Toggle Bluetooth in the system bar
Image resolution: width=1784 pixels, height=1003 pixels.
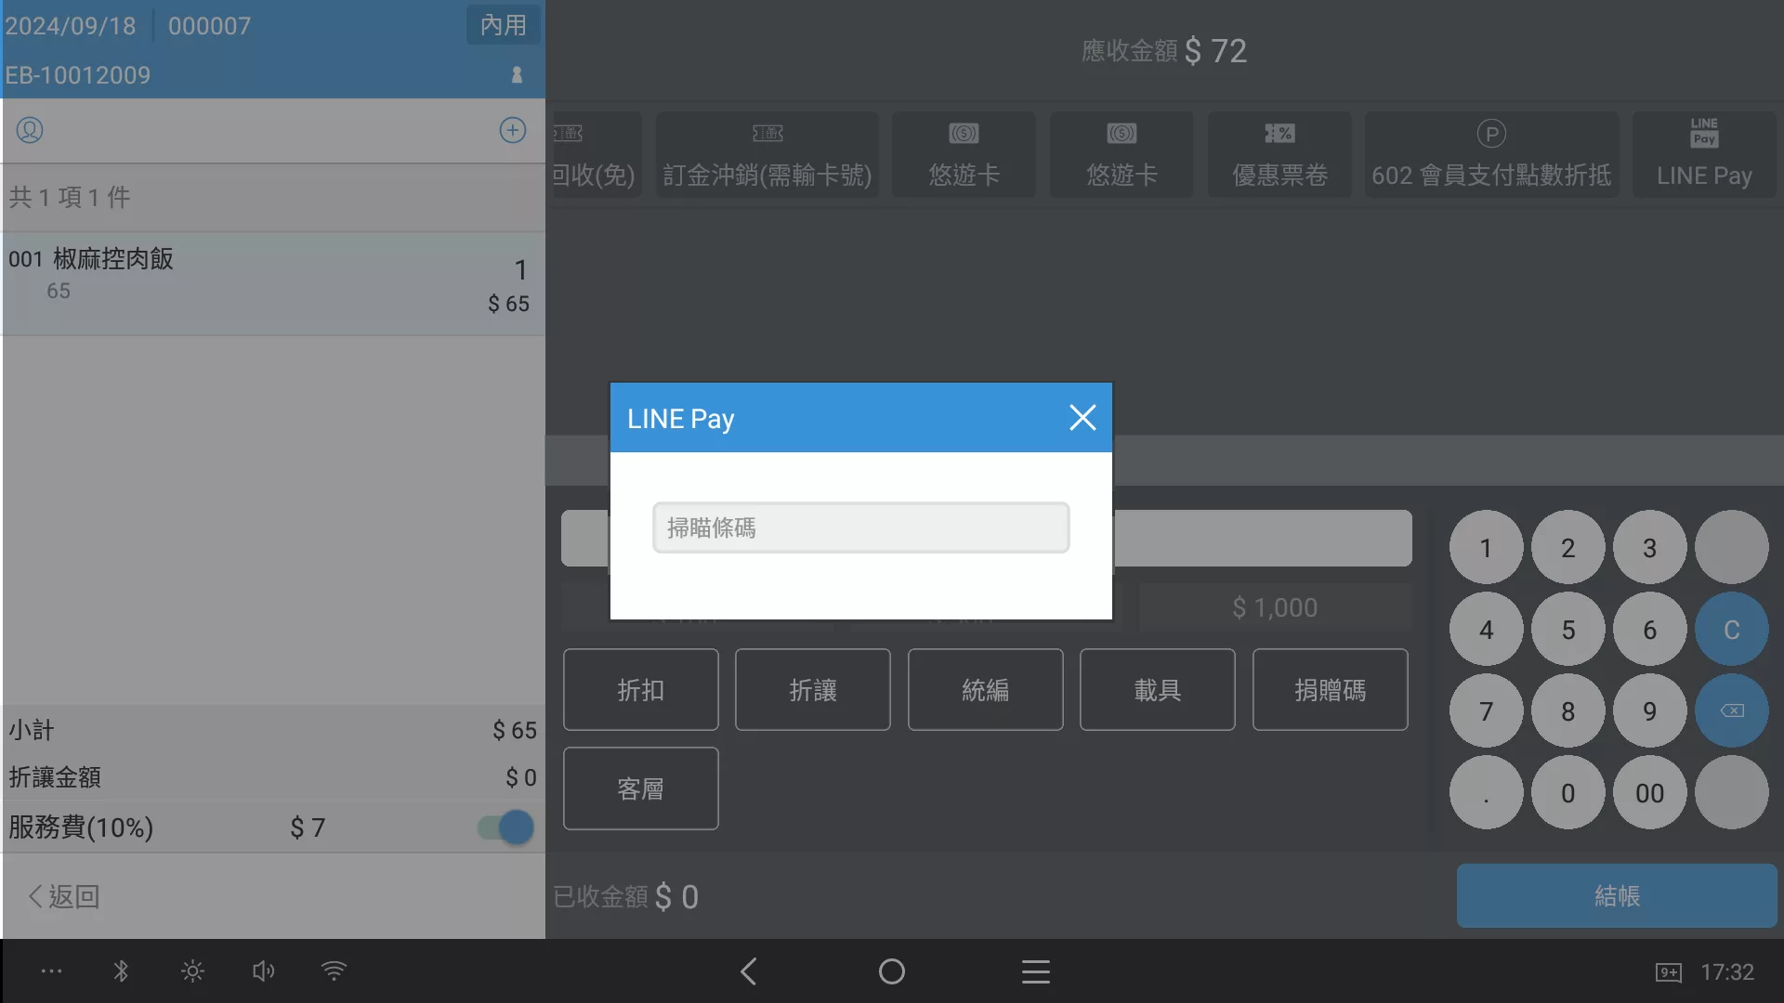pyautogui.click(x=121, y=971)
